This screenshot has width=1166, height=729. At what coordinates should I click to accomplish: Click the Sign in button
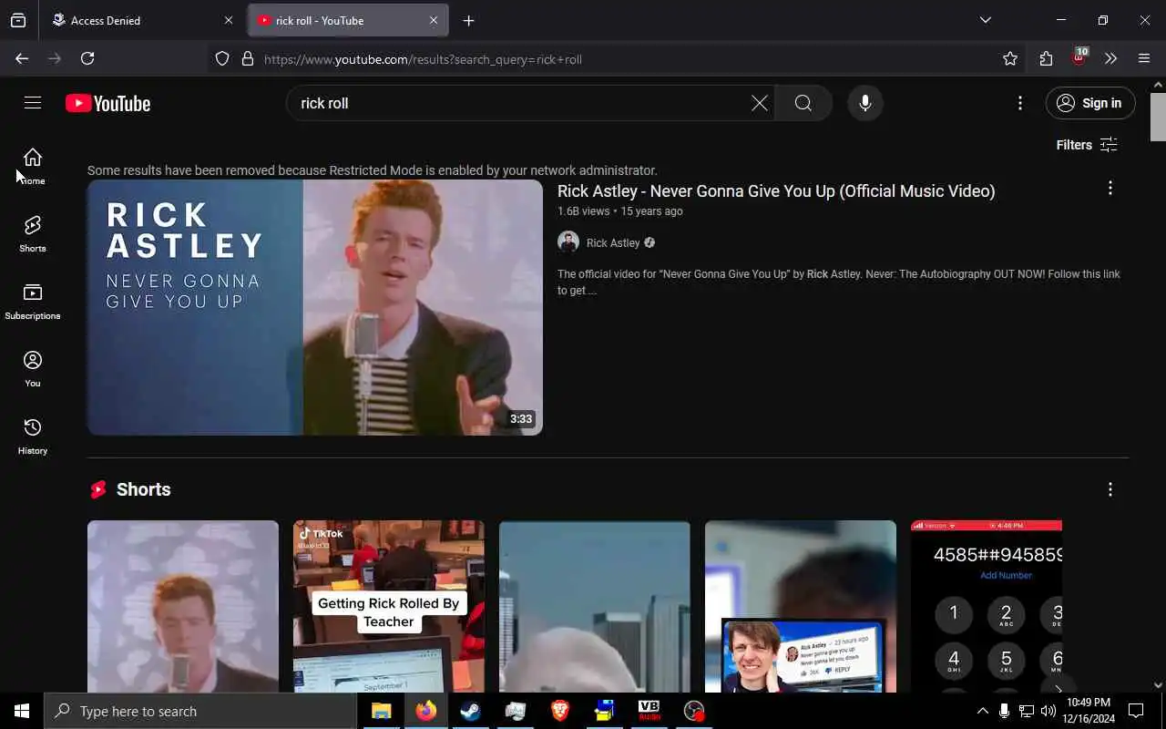point(1090,103)
